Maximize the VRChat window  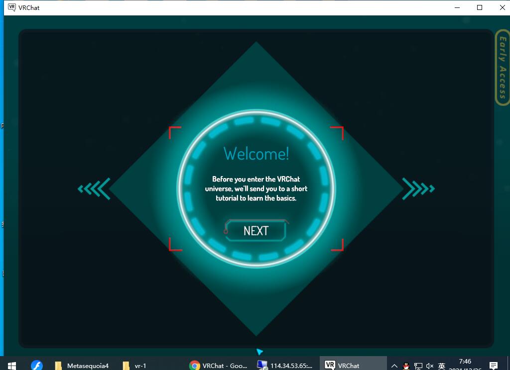(x=480, y=7)
